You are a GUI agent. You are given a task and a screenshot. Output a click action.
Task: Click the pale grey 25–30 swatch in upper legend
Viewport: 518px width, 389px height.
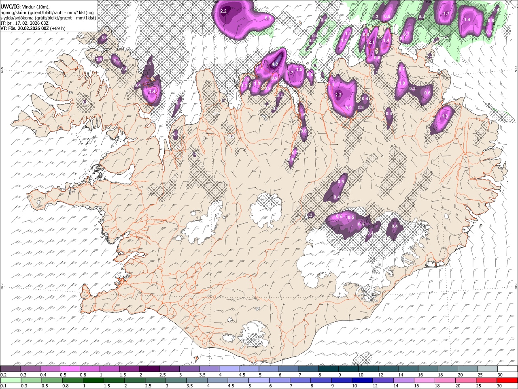[x=487, y=369]
